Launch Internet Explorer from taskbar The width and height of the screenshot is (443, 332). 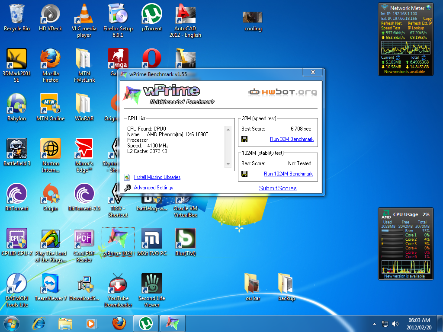[x=39, y=323]
